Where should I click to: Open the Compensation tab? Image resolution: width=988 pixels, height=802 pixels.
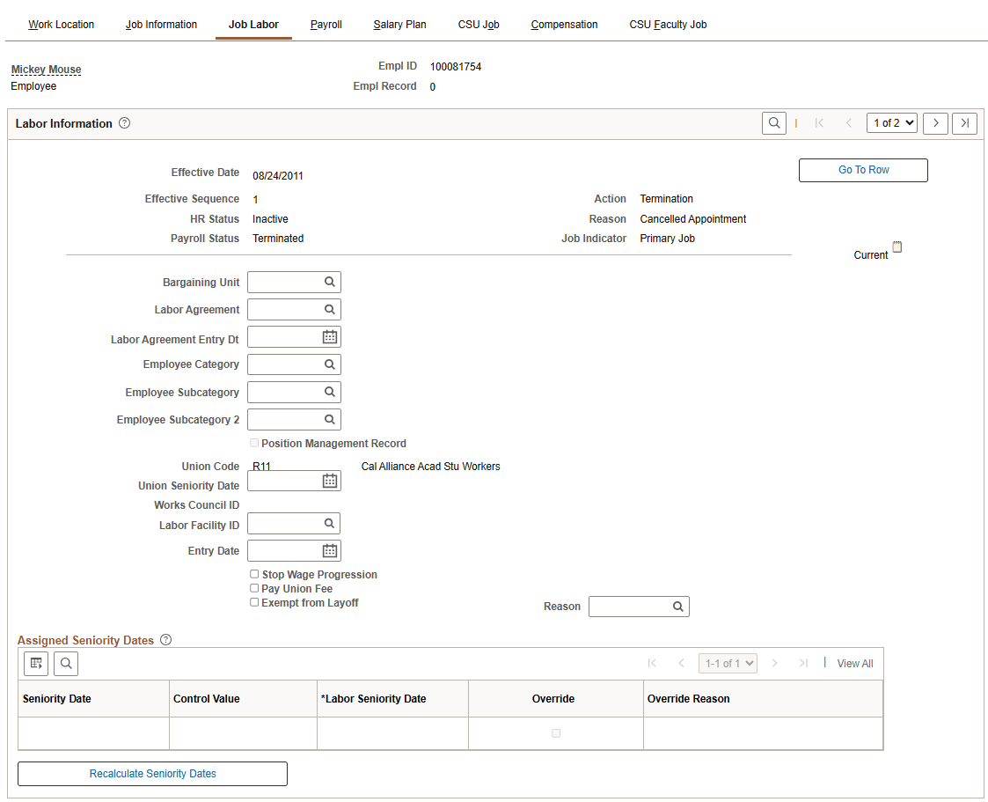[x=564, y=25]
